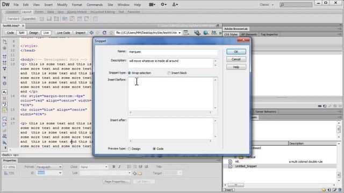The image size is (344, 193).
Task: Switch to Design view
Action: pyautogui.click(x=33, y=33)
